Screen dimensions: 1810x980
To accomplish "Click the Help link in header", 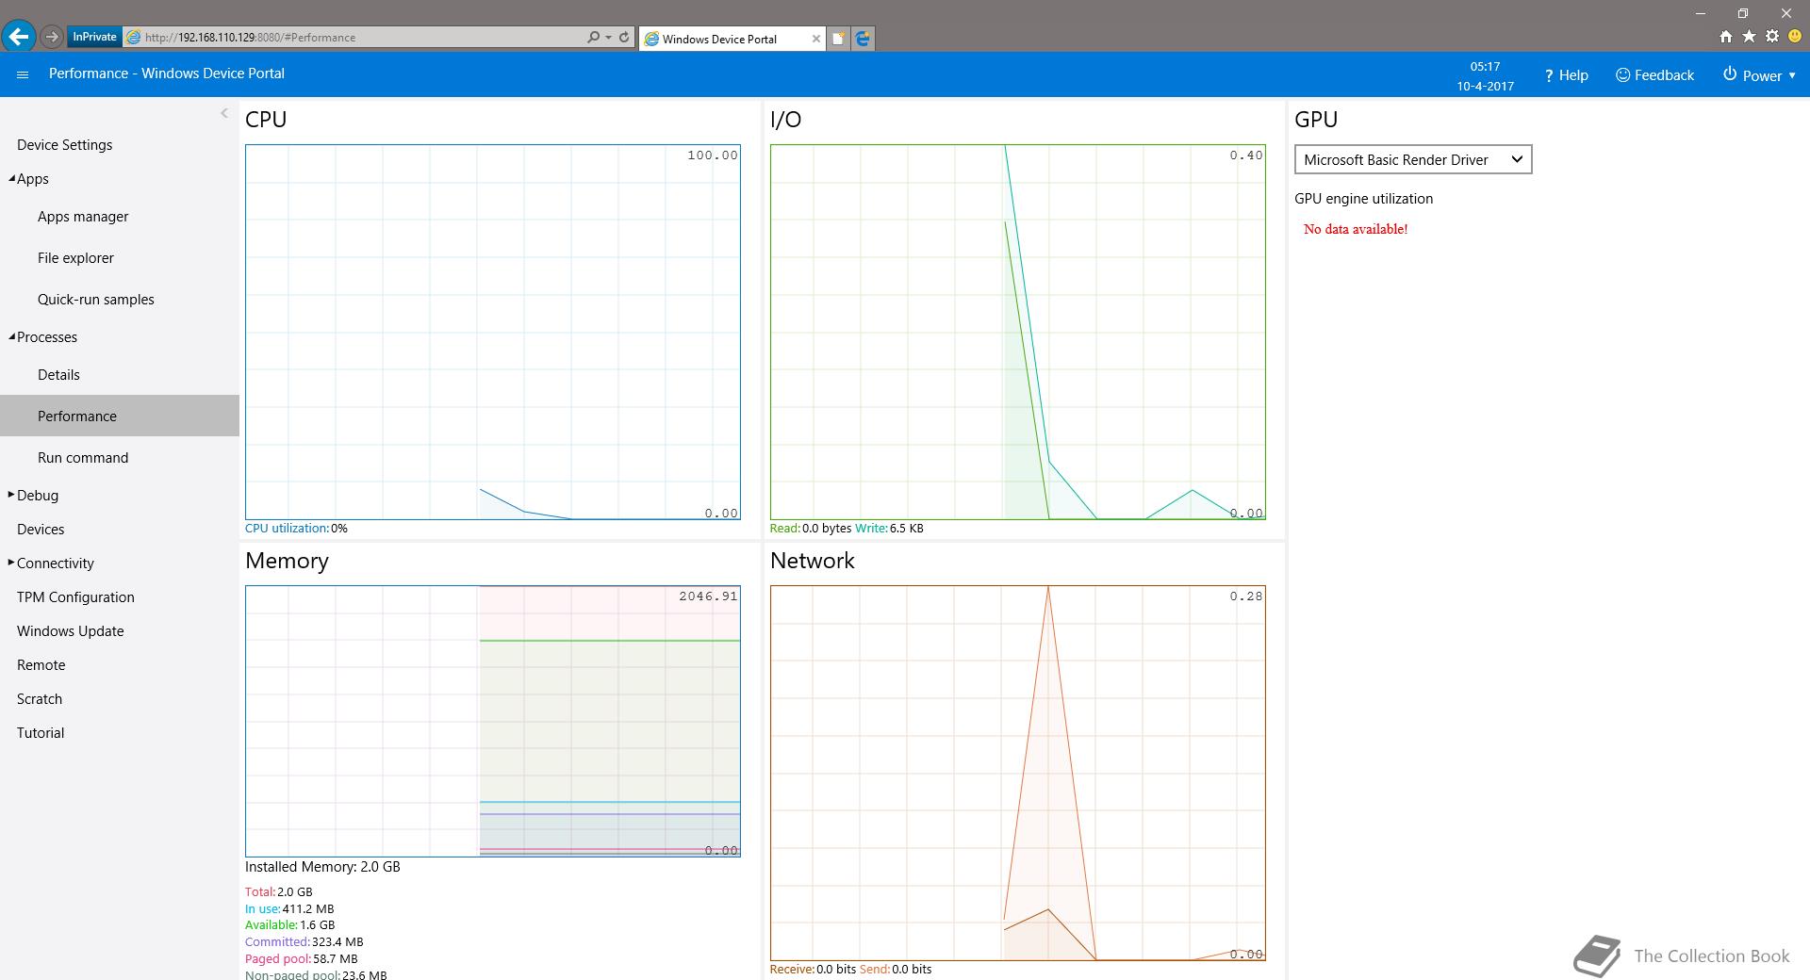I will 1566,75.
